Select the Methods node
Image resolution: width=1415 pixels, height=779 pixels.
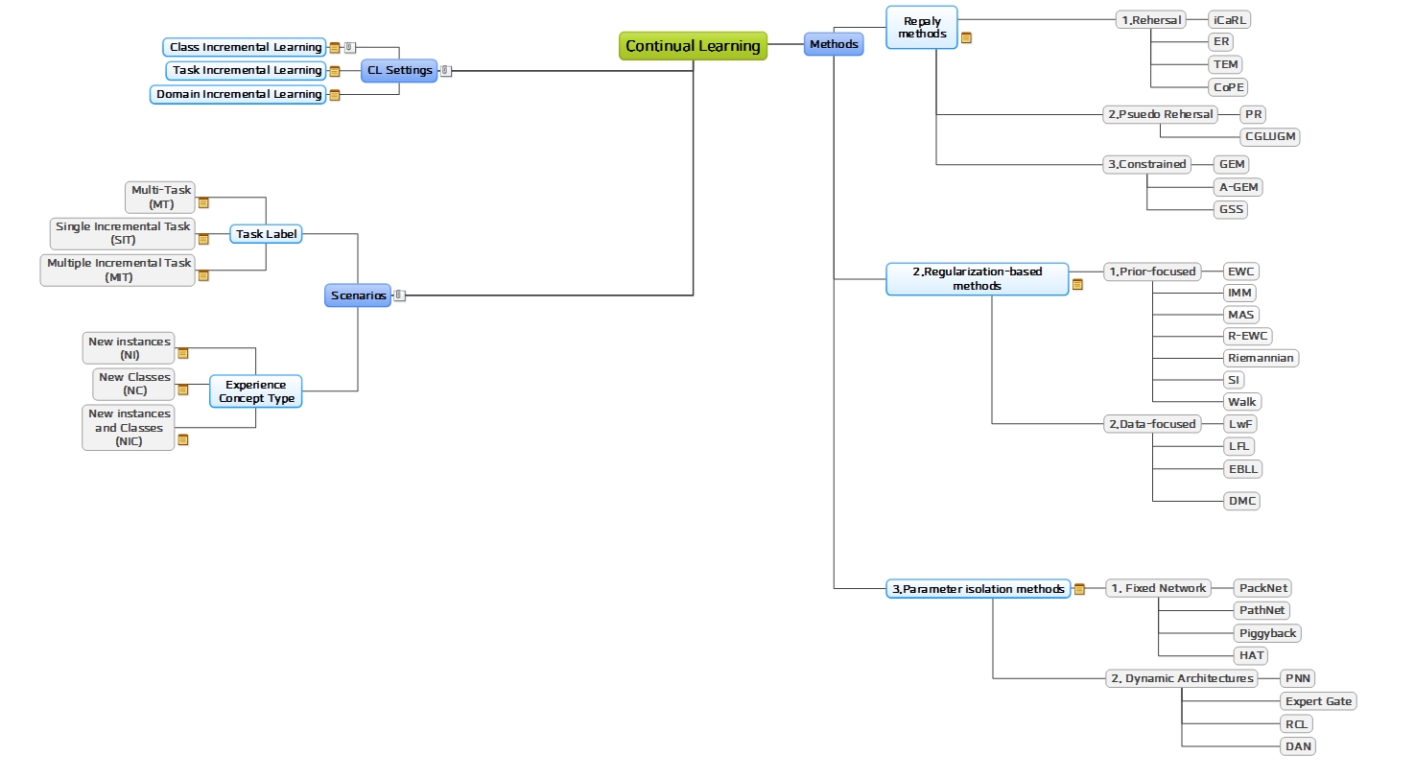(x=834, y=44)
